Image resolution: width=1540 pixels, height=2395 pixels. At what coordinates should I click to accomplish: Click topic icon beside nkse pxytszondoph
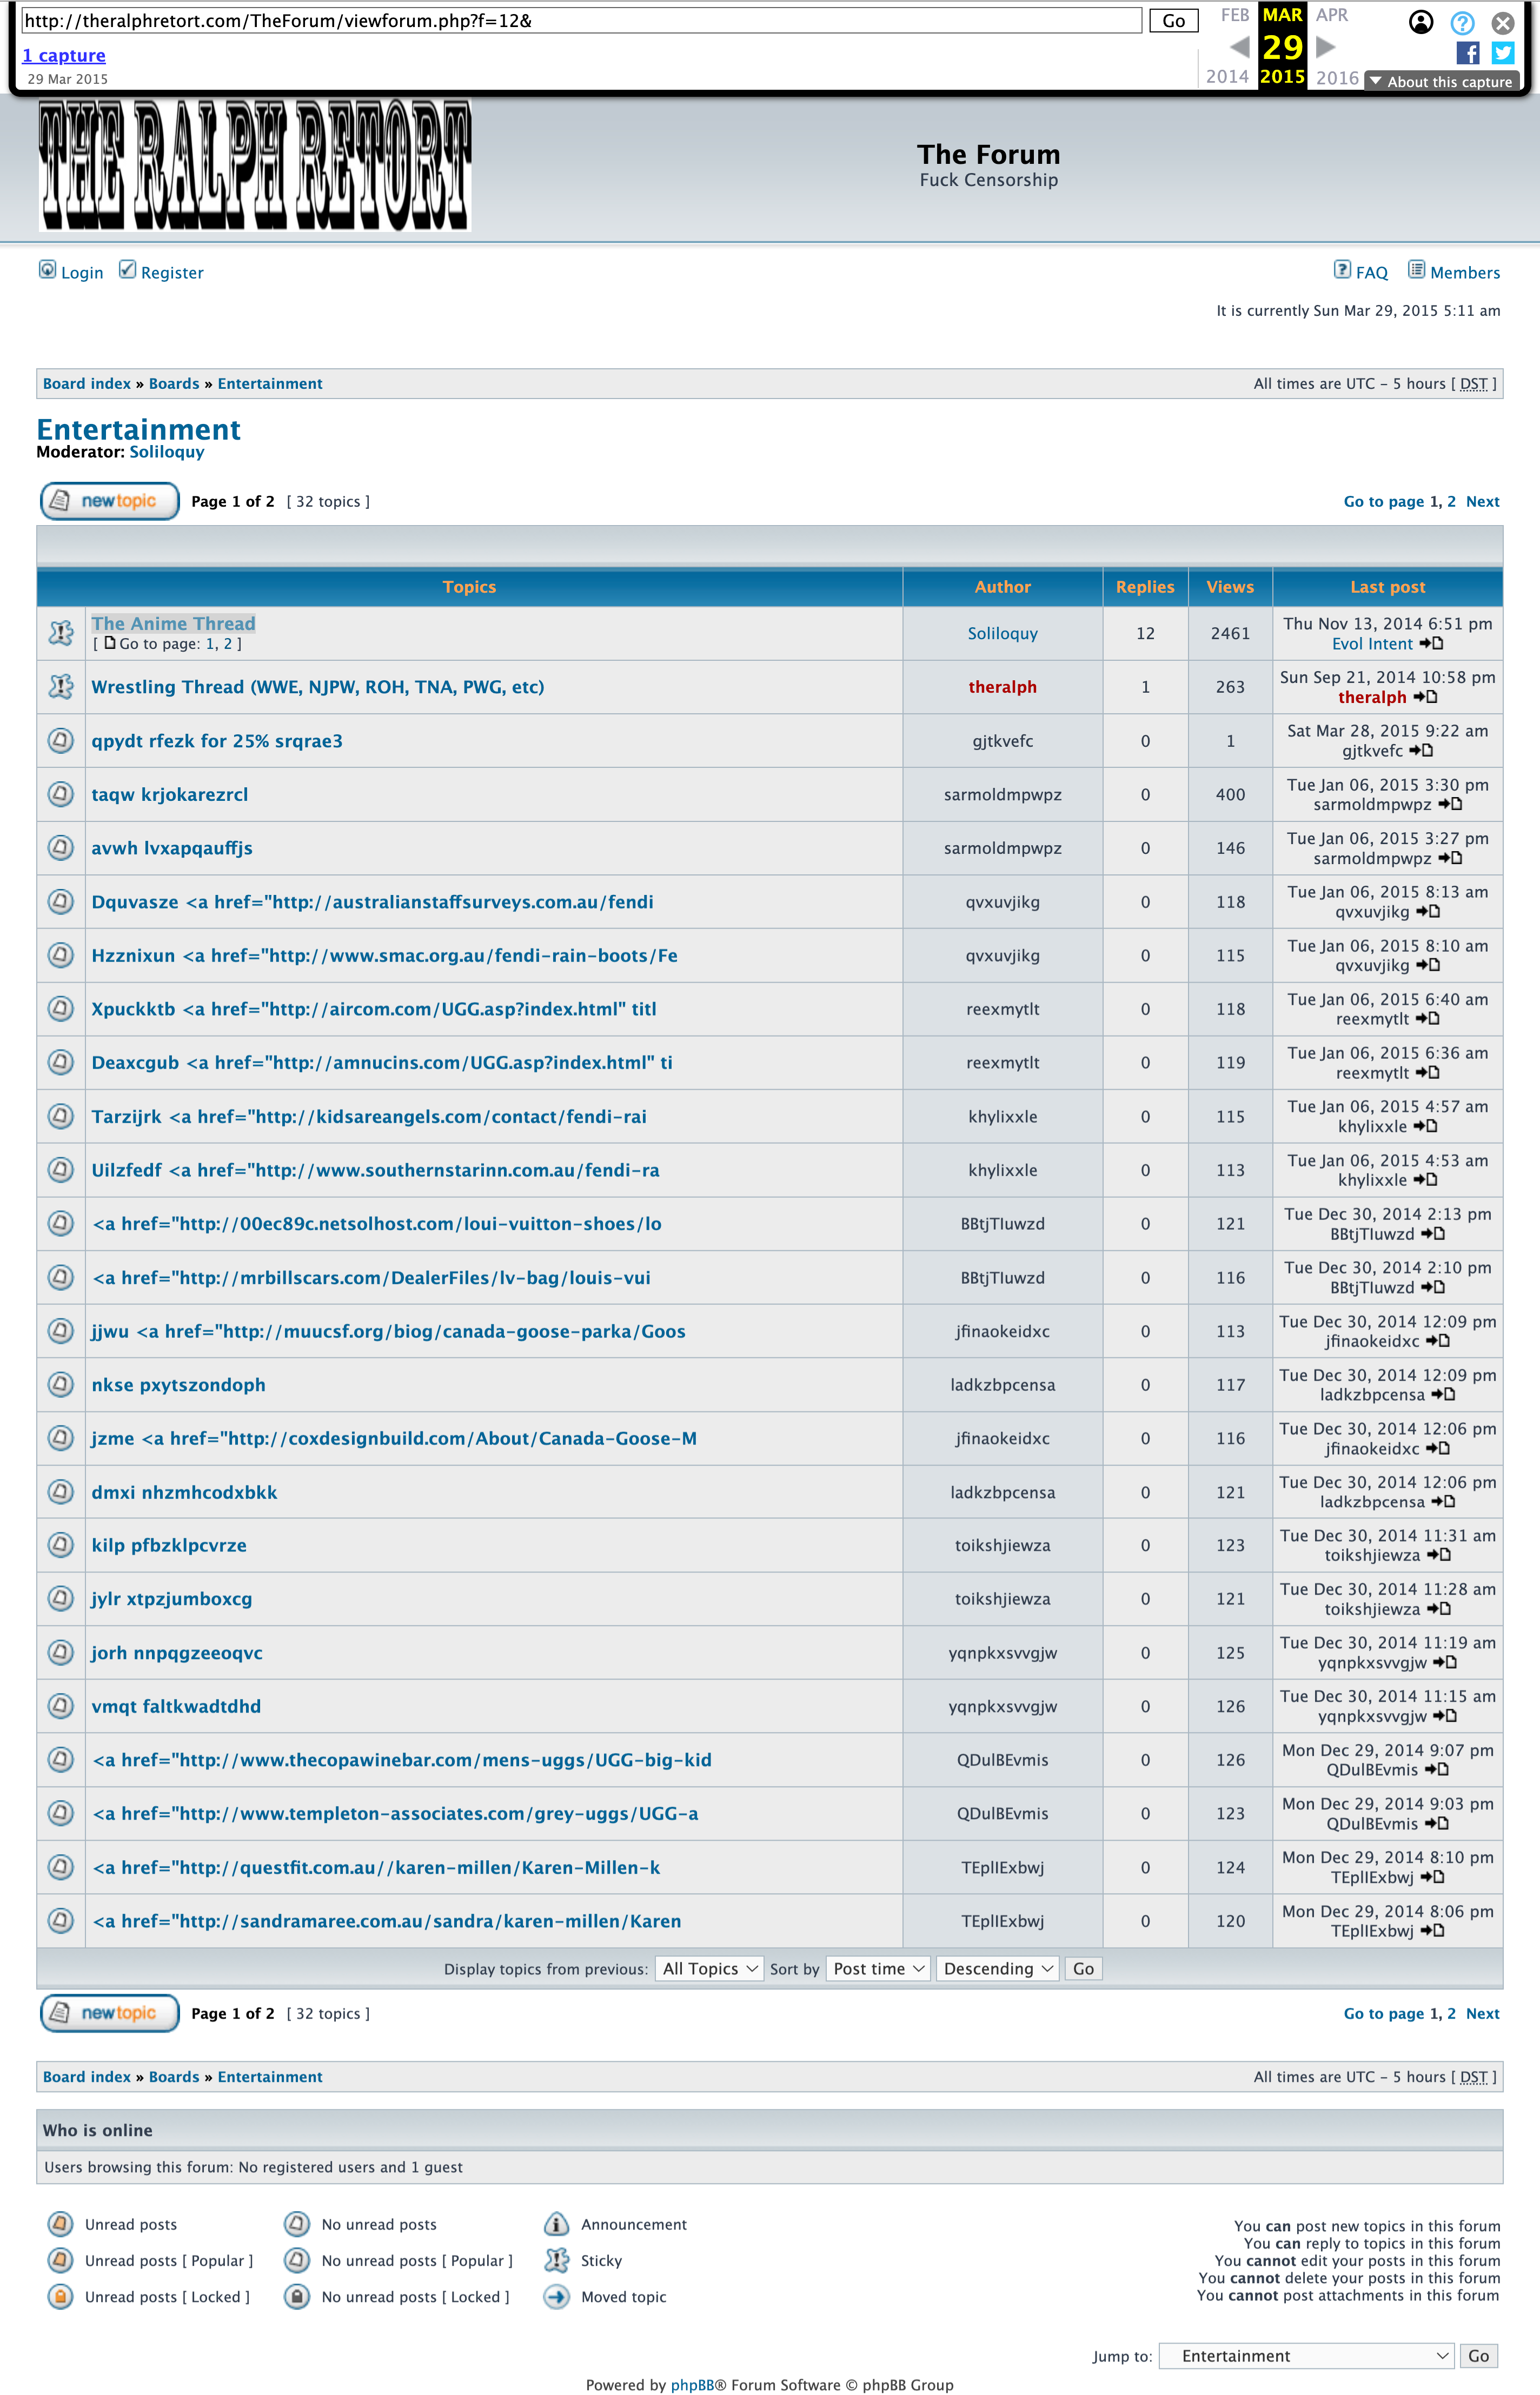[61, 1384]
